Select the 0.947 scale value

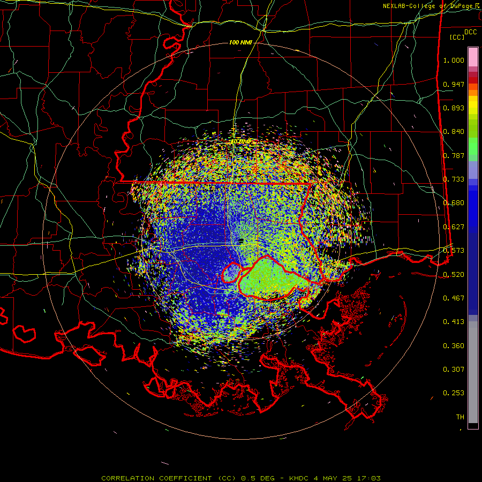[x=454, y=84]
